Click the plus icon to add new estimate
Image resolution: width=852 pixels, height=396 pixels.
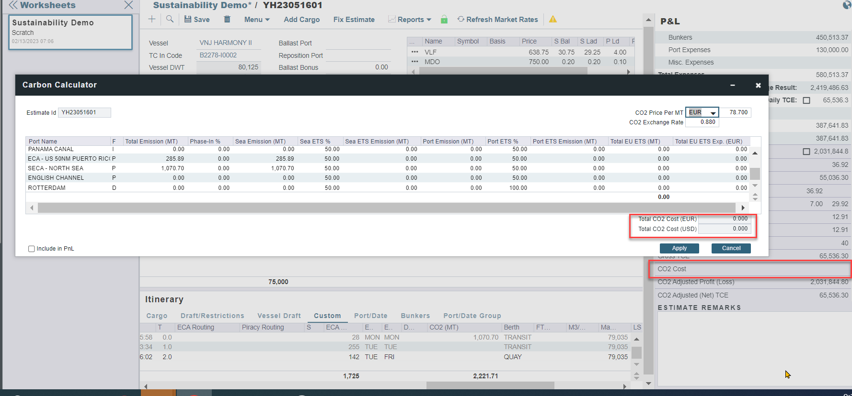152,19
